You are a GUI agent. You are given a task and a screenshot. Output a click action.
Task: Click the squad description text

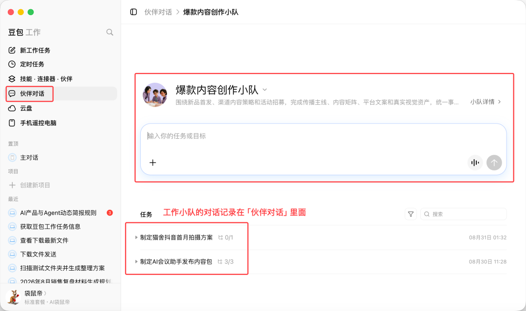click(317, 102)
